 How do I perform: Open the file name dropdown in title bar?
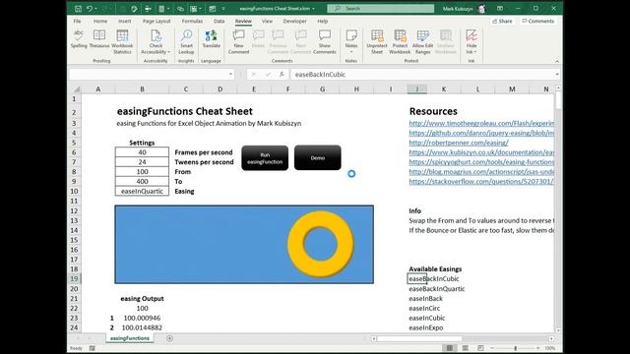(313, 9)
